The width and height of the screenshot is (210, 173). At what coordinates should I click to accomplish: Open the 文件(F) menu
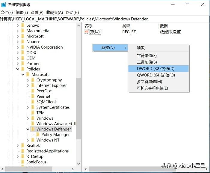[x=7, y=13]
